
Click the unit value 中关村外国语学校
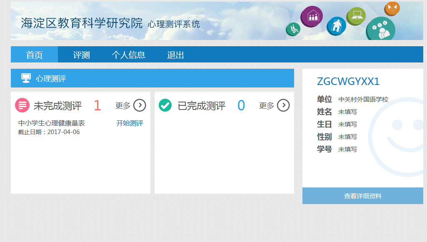pyautogui.click(x=363, y=100)
